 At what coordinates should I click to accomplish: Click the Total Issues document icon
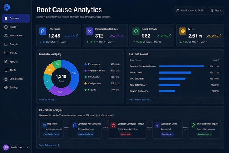[x=43, y=31]
